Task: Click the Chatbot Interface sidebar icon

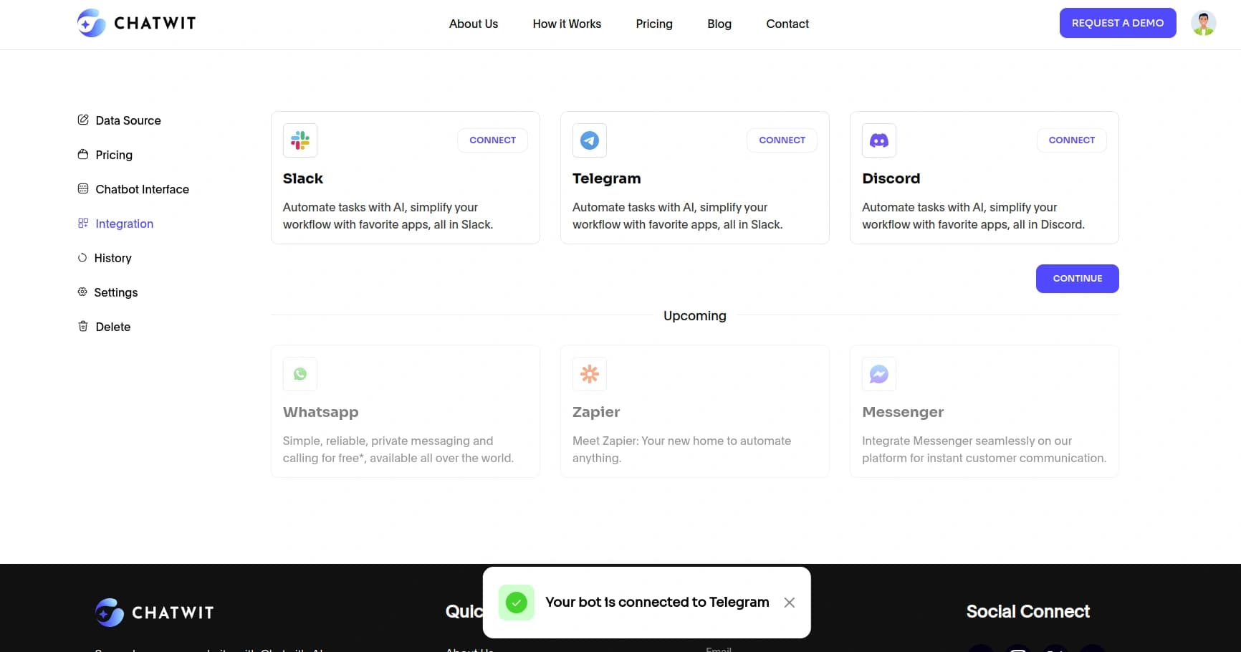Action: pos(83,188)
